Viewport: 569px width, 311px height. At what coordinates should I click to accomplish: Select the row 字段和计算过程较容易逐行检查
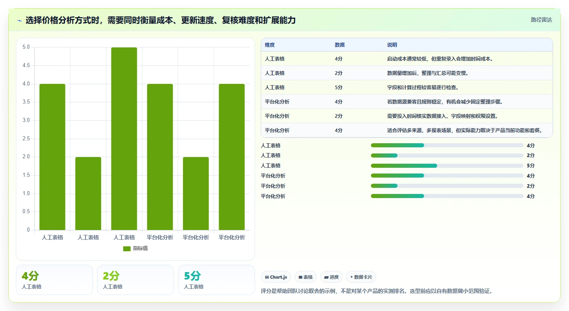point(407,88)
